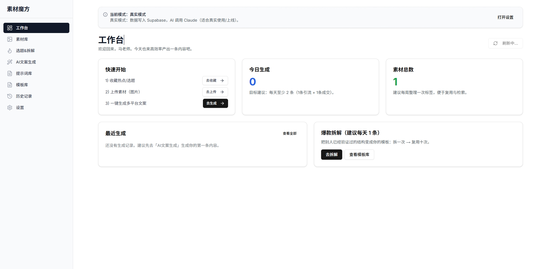Screen dimensions: 548x269
Task: Select the 工作台 grid icon in sidebar
Action: tap(10, 28)
